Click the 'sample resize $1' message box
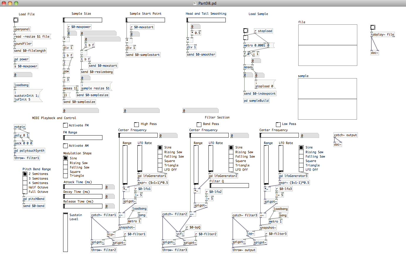This screenshot has height=254, width=406. coord(97,86)
